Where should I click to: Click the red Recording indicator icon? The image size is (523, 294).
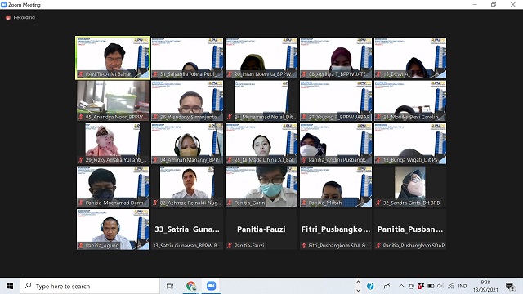8,17
